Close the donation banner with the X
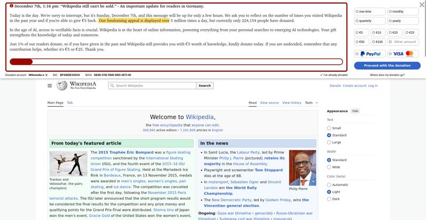The height and width of the screenshot is (220, 426). (x=421, y=5)
